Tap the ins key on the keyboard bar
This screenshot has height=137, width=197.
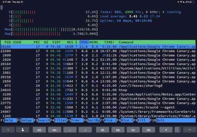pyautogui.click(x=133, y=130)
